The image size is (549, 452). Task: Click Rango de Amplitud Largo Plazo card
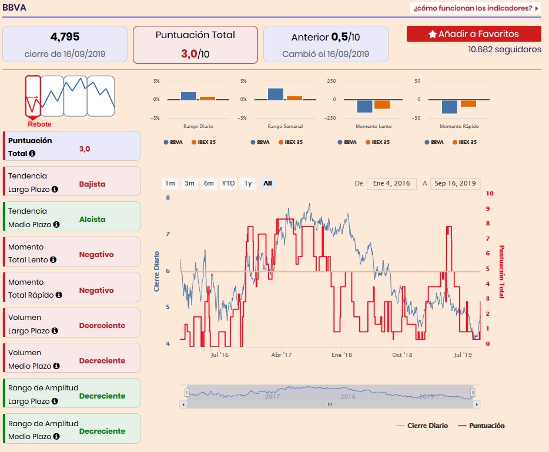coord(72,393)
